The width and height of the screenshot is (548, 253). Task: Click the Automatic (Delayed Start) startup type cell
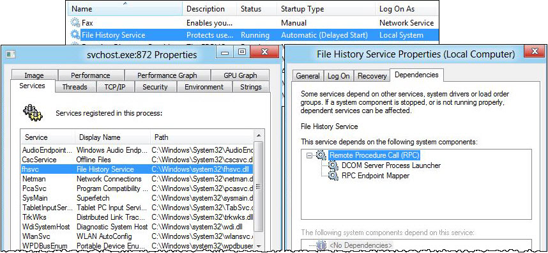click(324, 35)
